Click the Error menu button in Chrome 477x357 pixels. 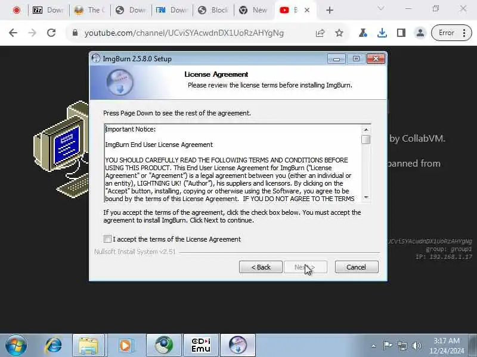point(451,33)
